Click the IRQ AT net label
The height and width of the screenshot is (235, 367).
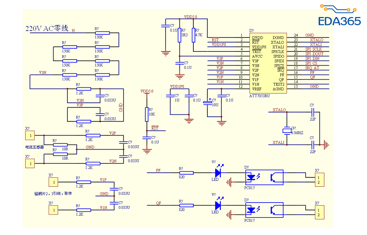pyautogui.click(x=312, y=68)
